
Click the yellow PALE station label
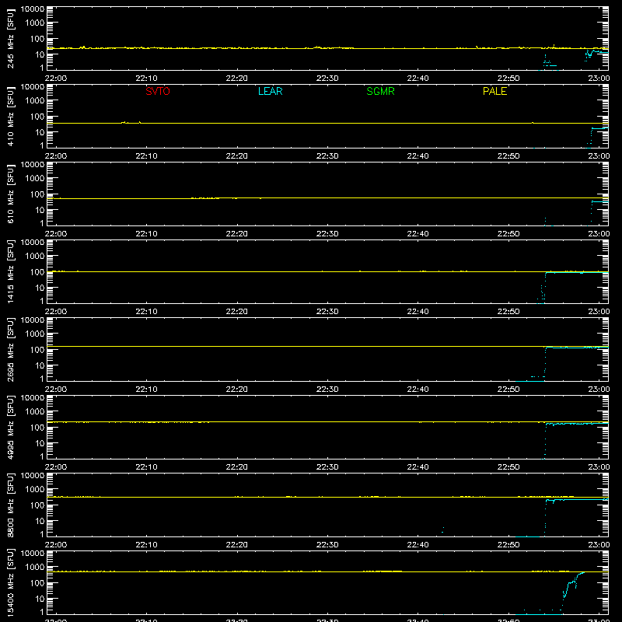[494, 91]
